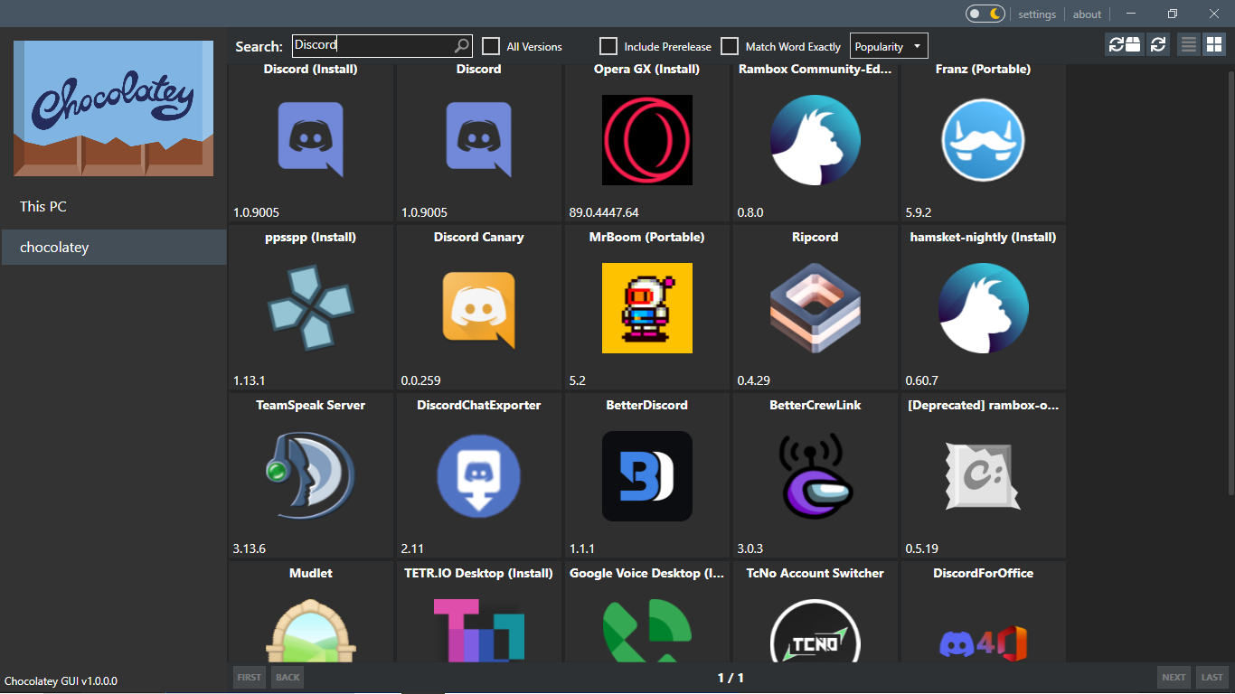
Task: Switch to list view layout
Action: click(1189, 44)
